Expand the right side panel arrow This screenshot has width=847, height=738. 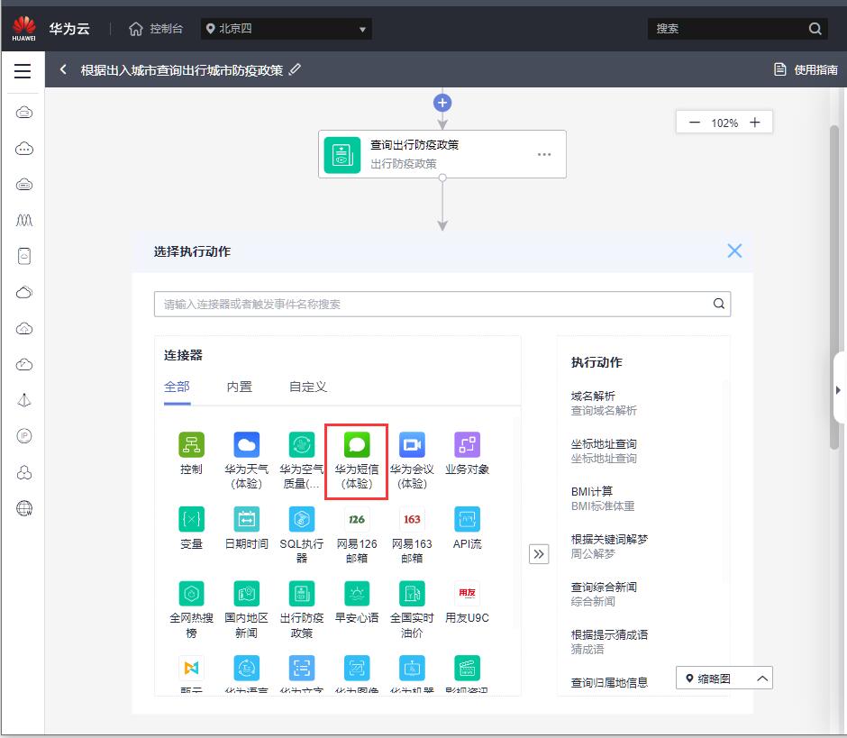tap(838, 389)
